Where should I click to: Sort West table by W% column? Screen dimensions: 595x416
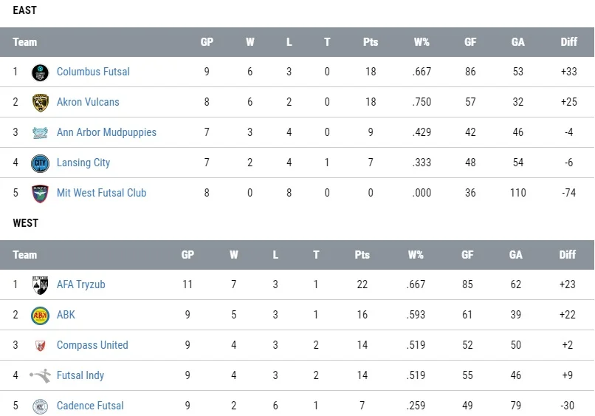(x=416, y=255)
